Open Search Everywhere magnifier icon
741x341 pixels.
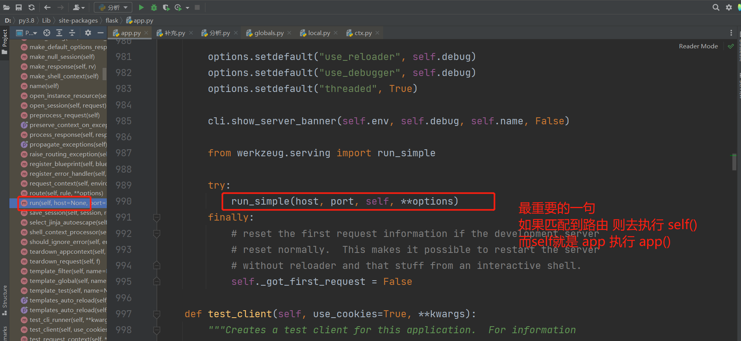(x=716, y=7)
